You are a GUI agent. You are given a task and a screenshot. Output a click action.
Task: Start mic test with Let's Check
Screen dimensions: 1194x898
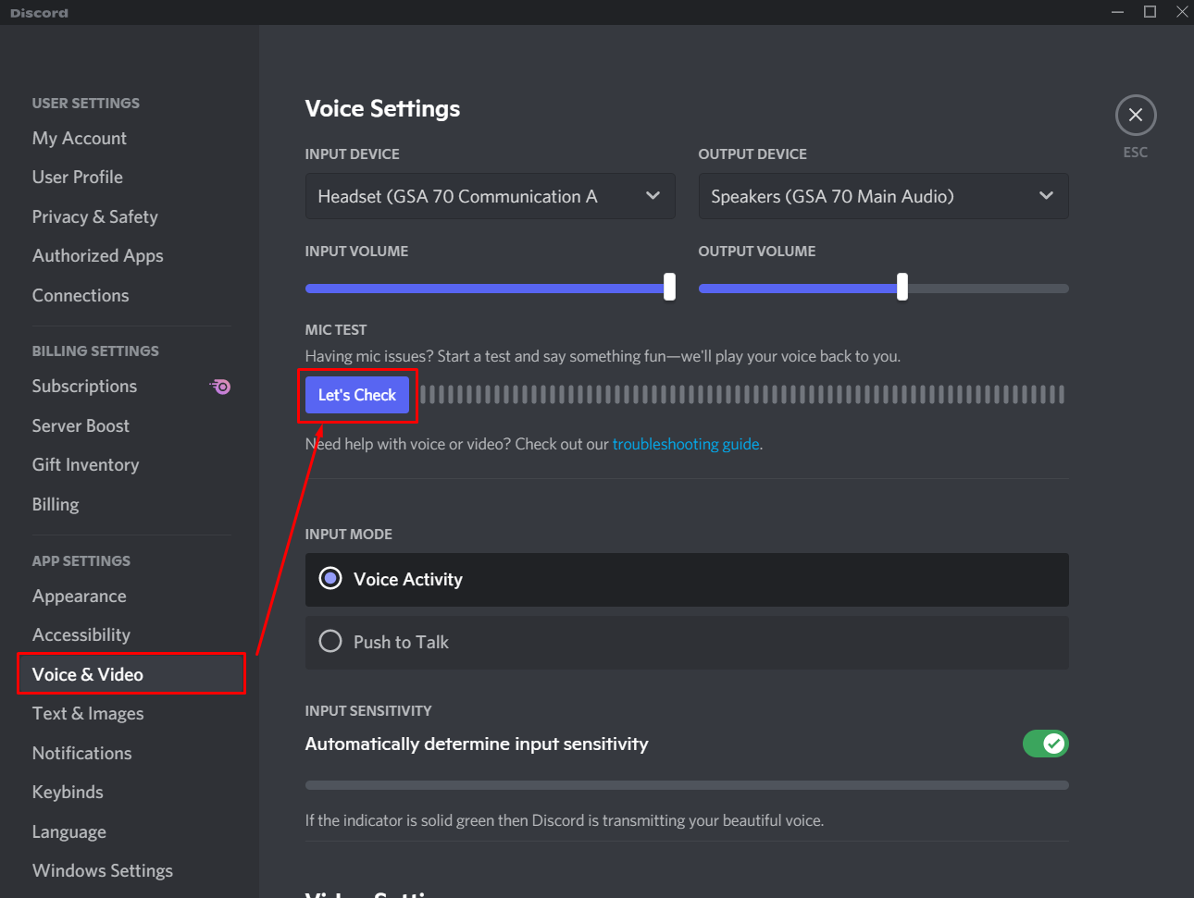357,395
